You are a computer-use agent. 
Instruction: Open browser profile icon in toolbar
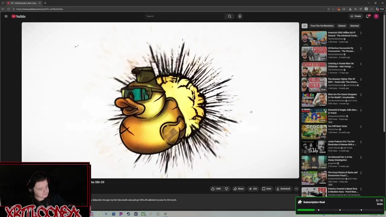[366, 9]
